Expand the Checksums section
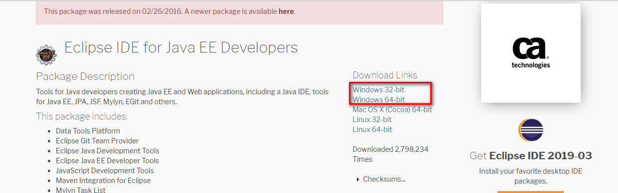 [x=381, y=179]
